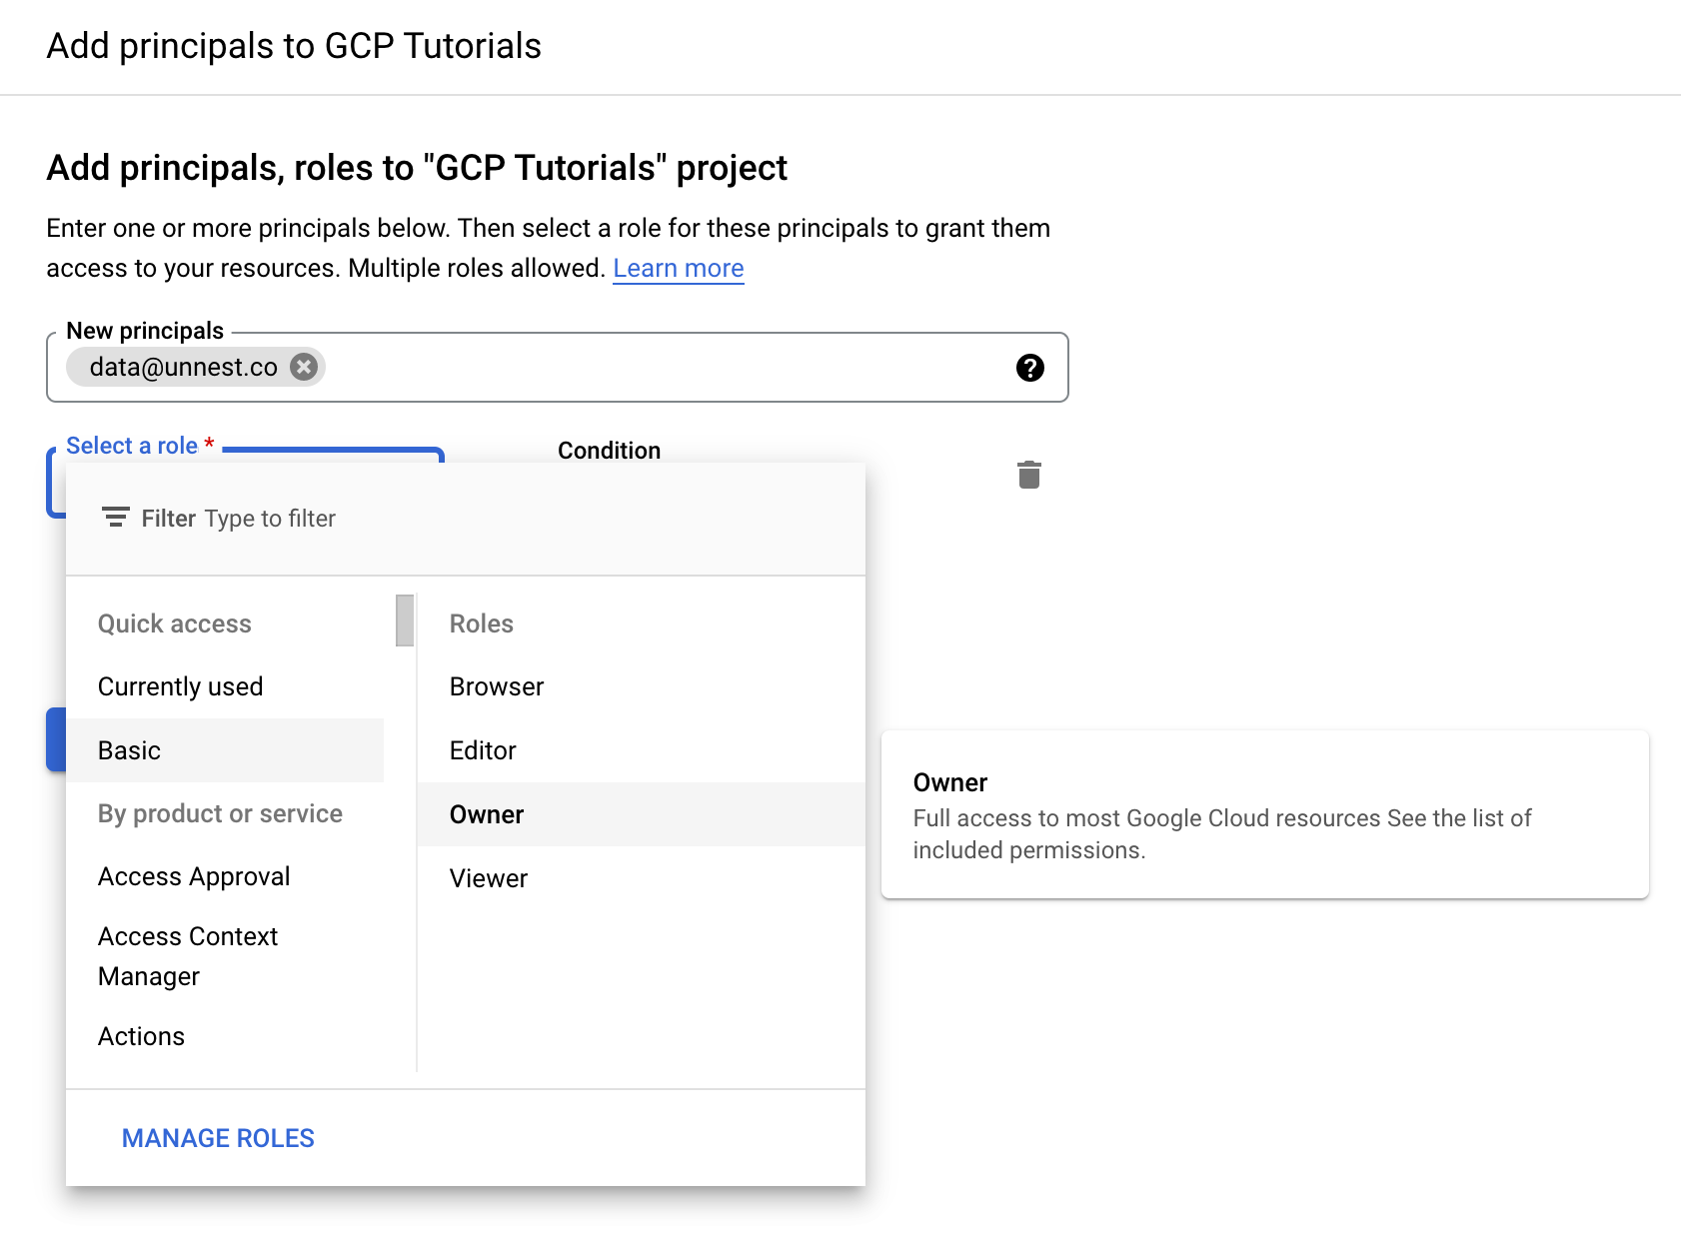This screenshot has width=1681, height=1239.
Task: Open the Actions category
Action: (x=225, y=1036)
